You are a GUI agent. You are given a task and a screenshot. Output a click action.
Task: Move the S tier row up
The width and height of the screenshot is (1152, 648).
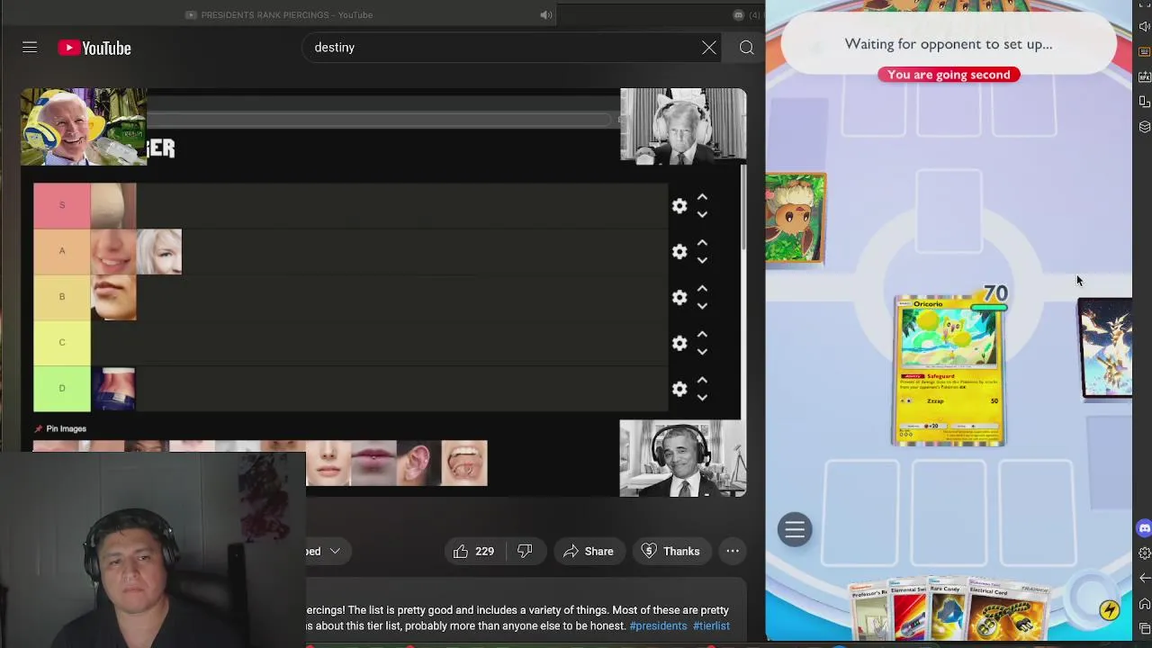702,198
